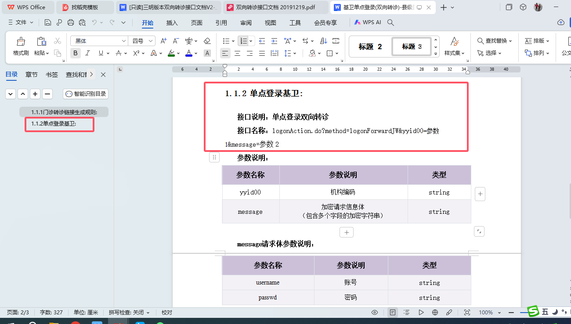571x324 pixels.
Task: Toggle italic formatting
Action: (x=87, y=53)
